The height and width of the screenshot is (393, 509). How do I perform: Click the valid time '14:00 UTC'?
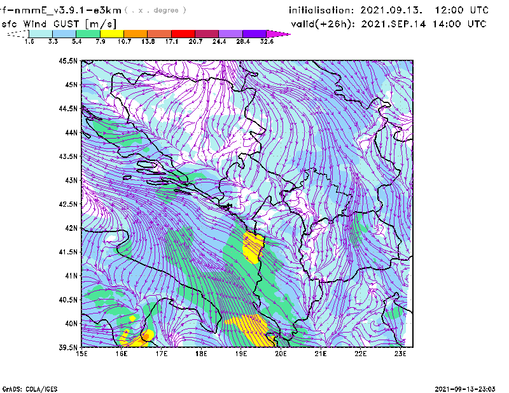(x=459, y=24)
